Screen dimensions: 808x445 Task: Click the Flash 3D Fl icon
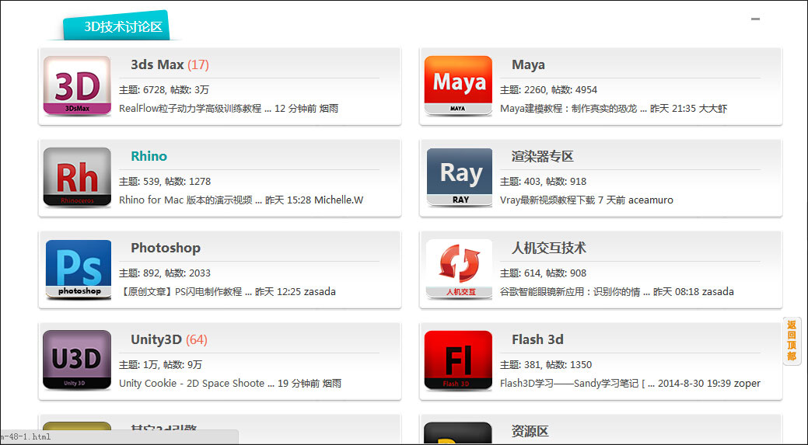coord(458,360)
